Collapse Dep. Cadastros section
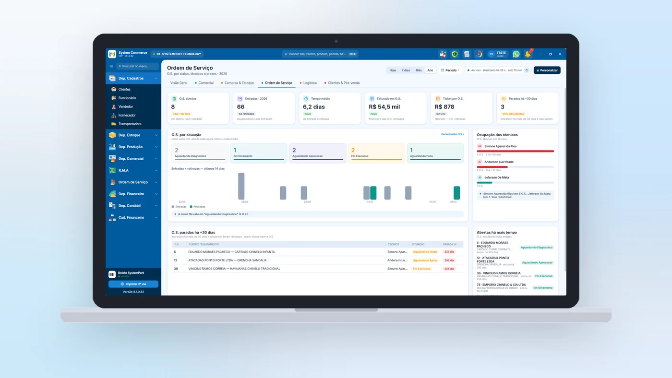The width and height of the screenshot is (672, 378). 133,78
